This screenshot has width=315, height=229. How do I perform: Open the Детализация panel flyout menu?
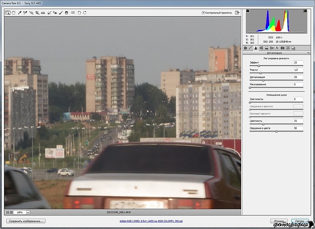click(308, 53)
